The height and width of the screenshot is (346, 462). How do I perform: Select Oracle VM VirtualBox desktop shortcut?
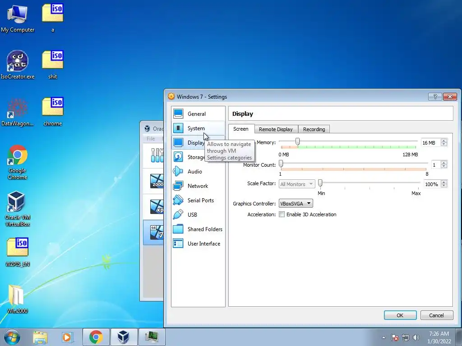(x=18, y=209)
